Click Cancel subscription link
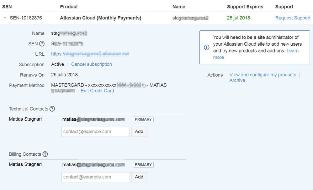The image size is (313, 190). click(x=92, y=64)
